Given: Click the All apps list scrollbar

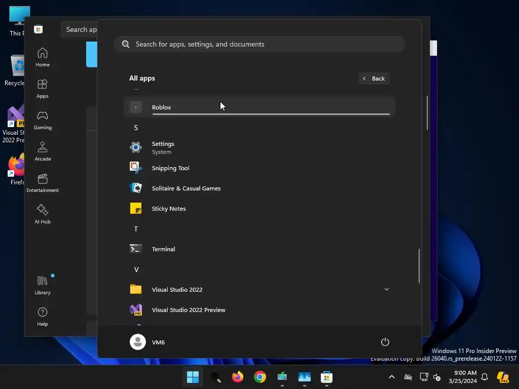Looking at the screenshot, I should [419, 265].
